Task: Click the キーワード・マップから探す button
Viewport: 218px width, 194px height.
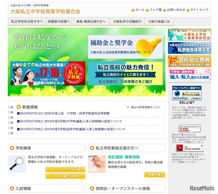Action: [x=65, y=170]
